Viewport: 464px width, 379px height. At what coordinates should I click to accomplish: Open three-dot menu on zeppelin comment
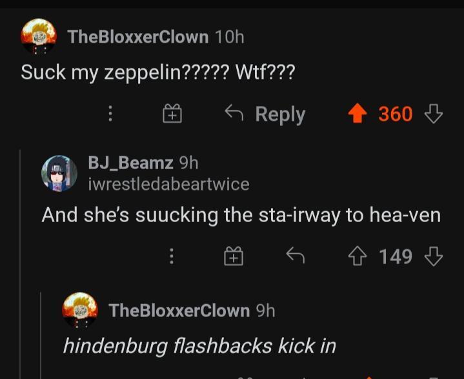point(110,114)
